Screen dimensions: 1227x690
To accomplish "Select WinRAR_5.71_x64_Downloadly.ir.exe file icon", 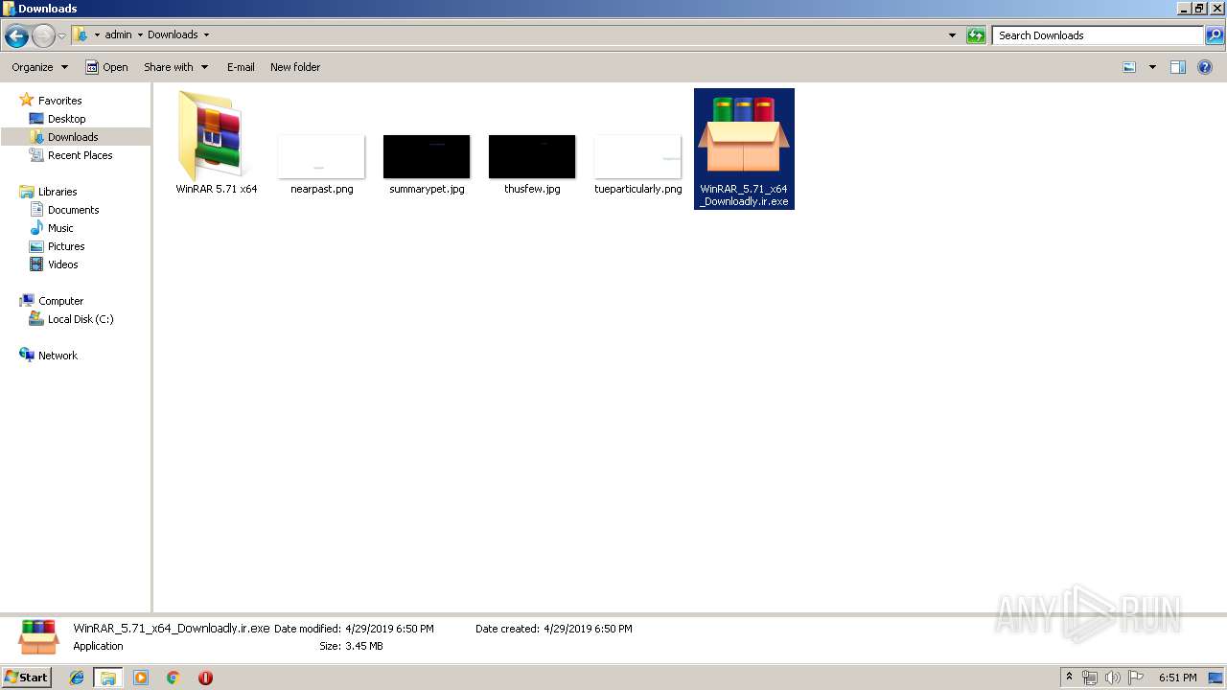I will pos(744,135).
